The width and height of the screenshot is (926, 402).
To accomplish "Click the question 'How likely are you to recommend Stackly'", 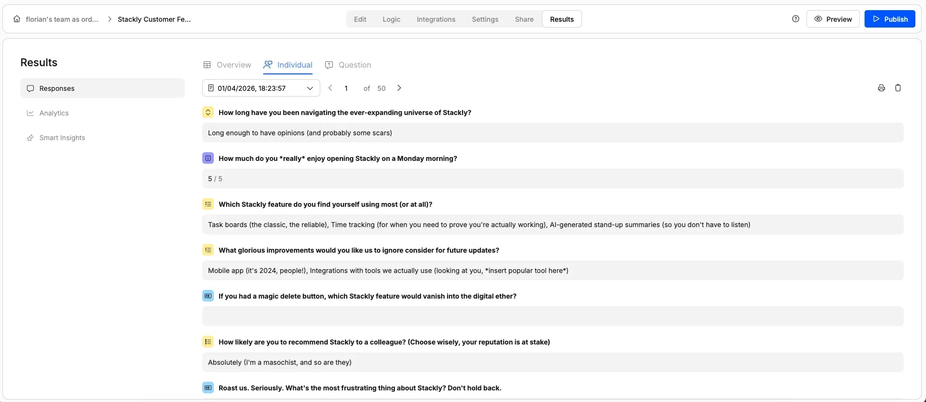I will (384, 342).
